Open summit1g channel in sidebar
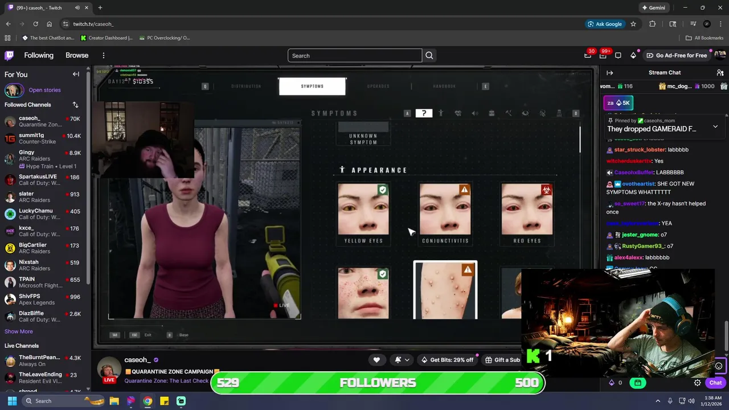Screen dimensions: 729x410 pos(43,139)
